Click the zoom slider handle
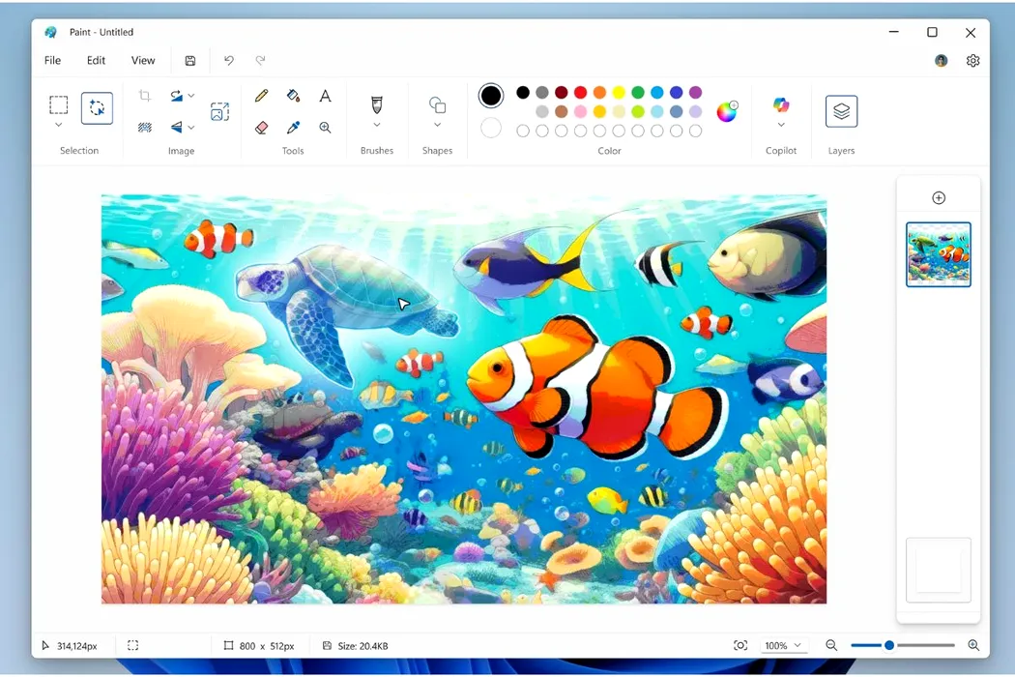 coord(889,645)
